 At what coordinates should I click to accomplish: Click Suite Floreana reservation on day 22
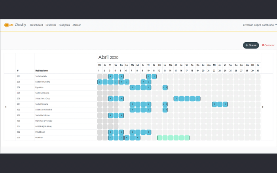point(214,104)
